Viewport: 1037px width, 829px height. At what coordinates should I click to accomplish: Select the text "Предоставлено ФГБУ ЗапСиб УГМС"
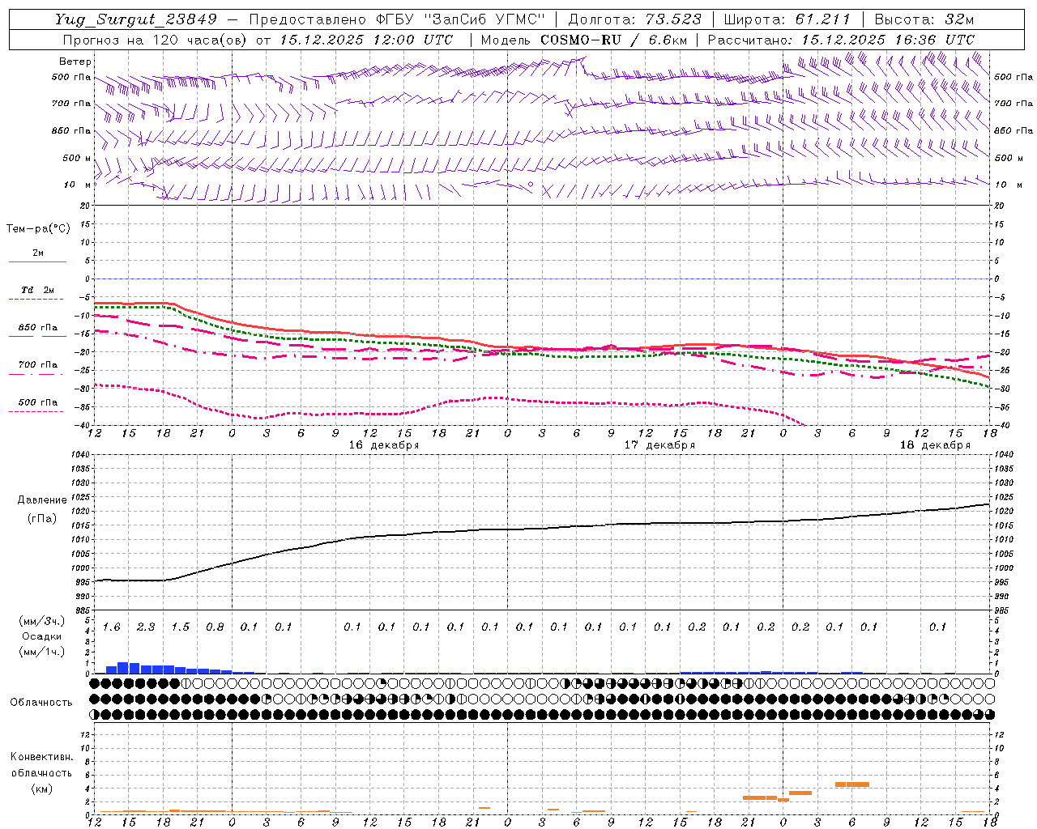pyautogui.click(x=397, y=19)
